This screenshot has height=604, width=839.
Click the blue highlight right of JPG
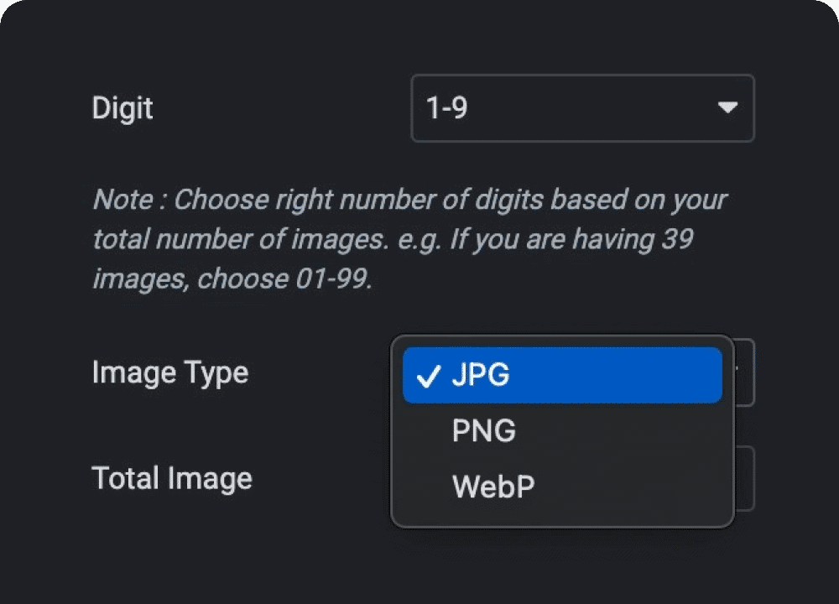pos(621,375)
